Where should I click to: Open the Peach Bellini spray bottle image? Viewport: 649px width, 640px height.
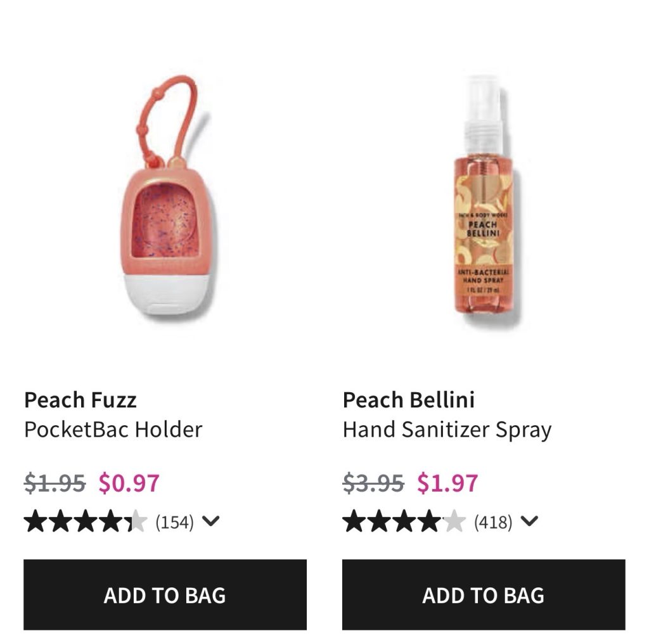(485, 203)
